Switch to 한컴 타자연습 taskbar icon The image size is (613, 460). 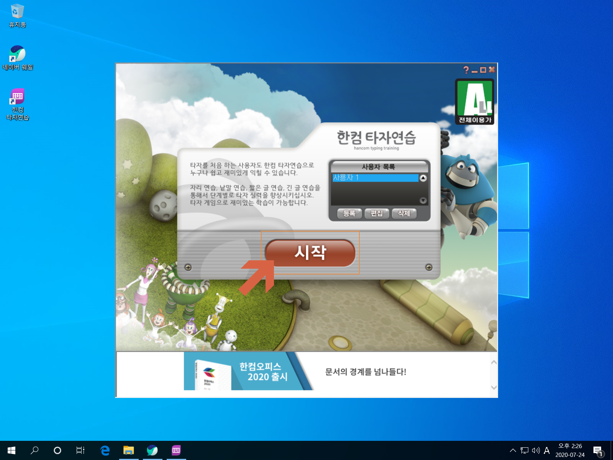coord(176,450)
